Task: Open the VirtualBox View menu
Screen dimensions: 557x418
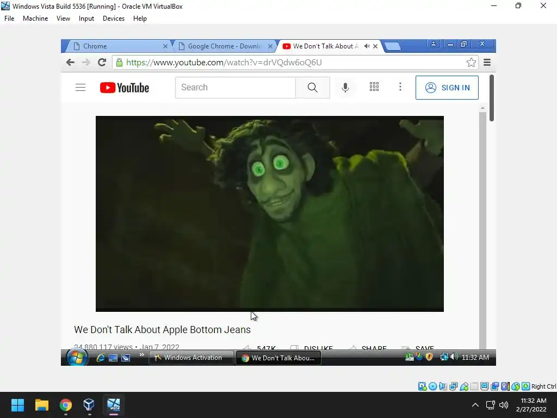Action: [63, 19]
